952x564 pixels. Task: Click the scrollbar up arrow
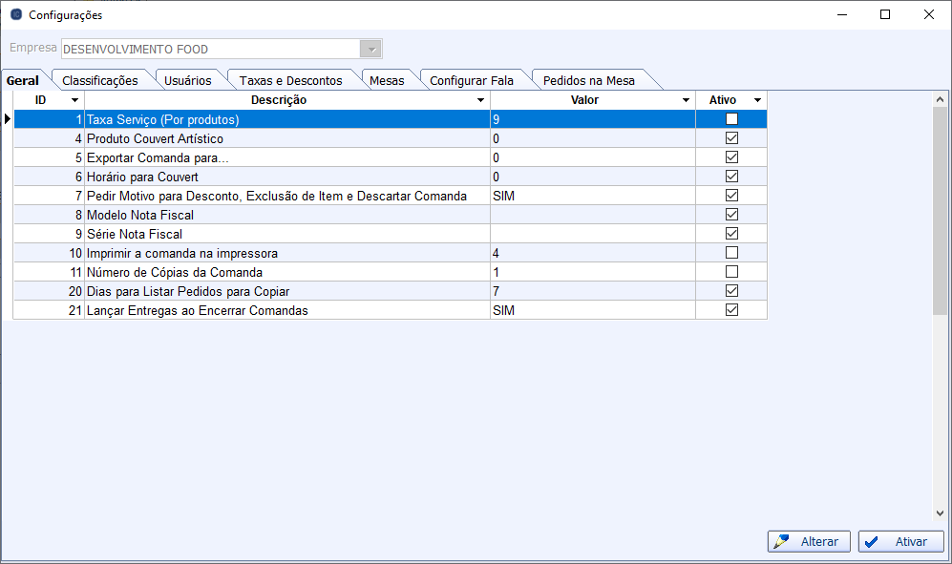coord(940,99)
